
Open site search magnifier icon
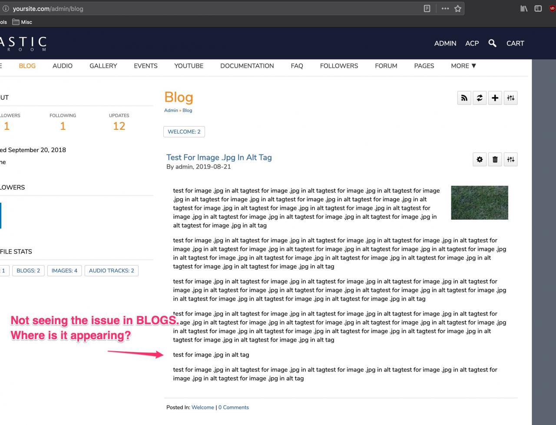492,43
